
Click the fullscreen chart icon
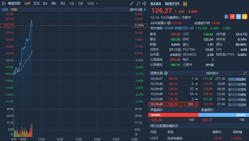click(138, 3)
